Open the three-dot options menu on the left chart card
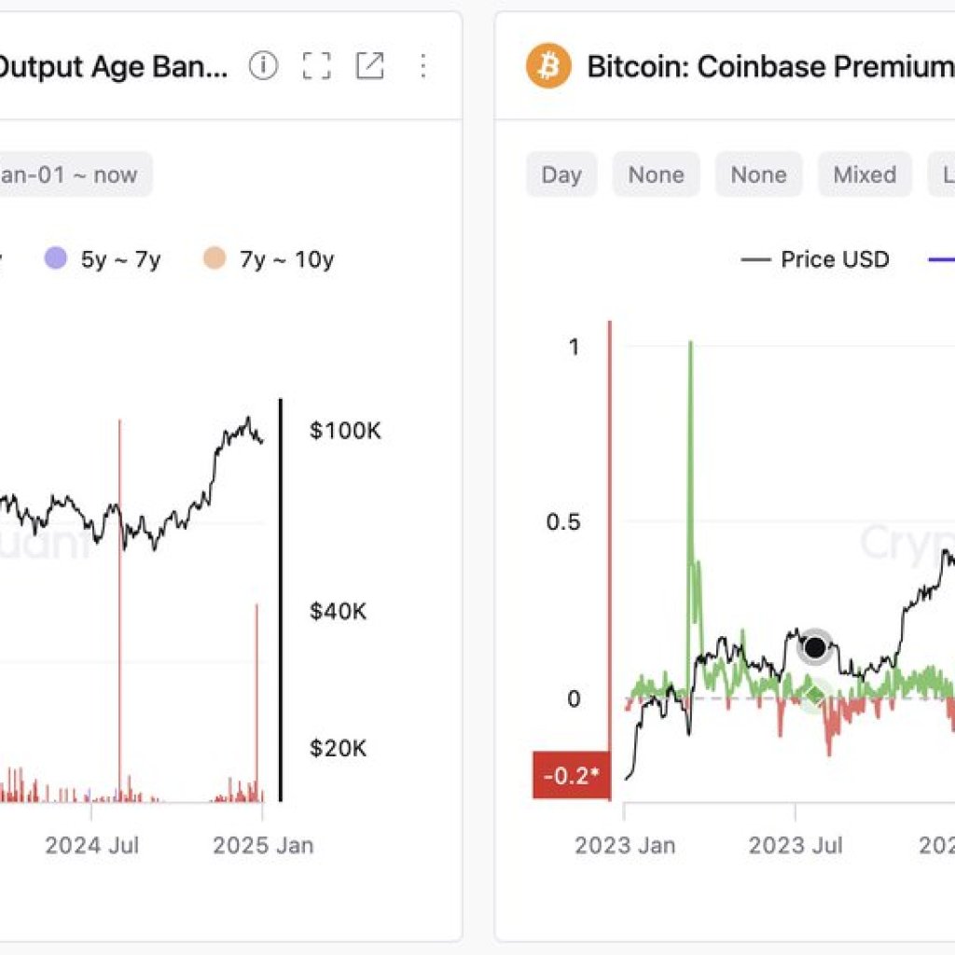The height and width of the screenshot is (955, 955). tap(424, 66)
